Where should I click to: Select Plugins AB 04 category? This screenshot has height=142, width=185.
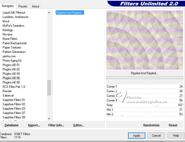point(11,74)
